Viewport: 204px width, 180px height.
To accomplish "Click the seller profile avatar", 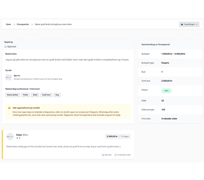I will point(10,137).
